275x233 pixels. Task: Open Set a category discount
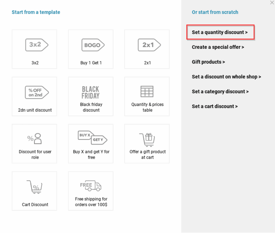[x=220, y=92]
